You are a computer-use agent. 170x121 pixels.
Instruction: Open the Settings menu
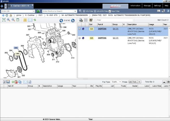click(x=158, y=5)
